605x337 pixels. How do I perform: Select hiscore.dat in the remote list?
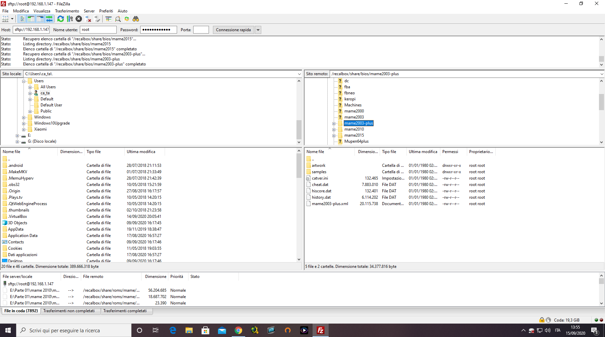[x=322, y=191]
